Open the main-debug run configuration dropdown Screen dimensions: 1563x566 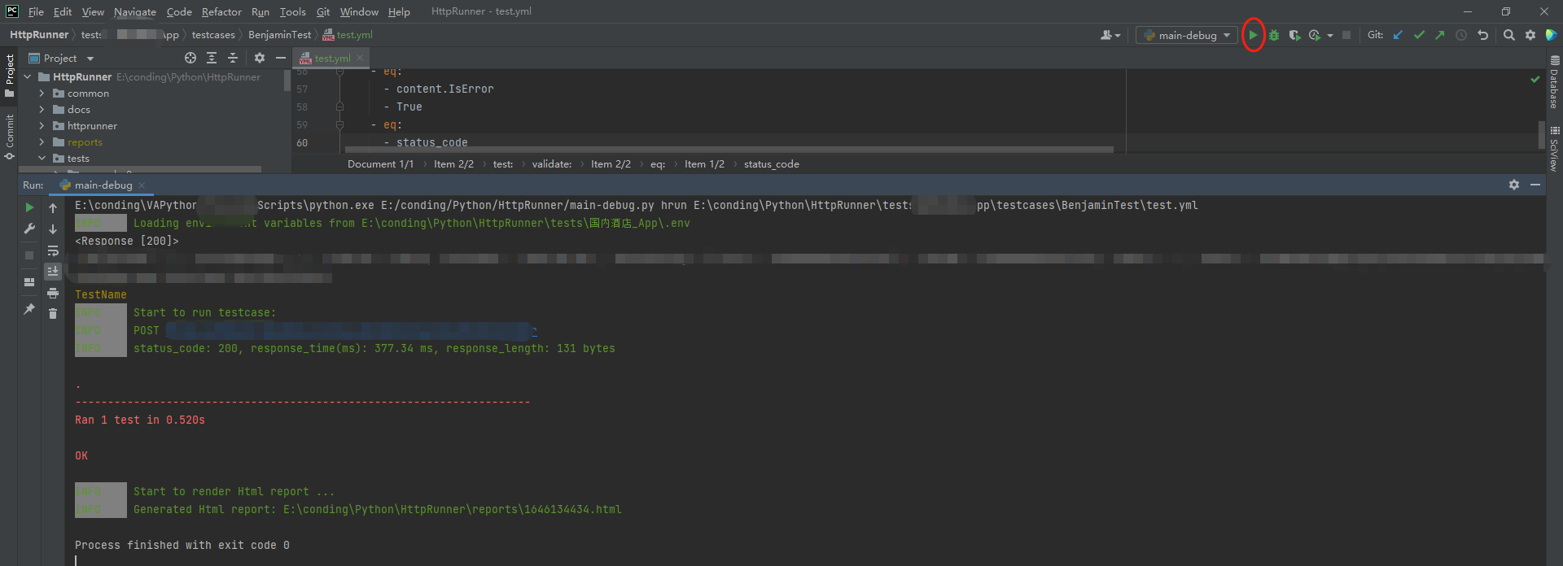click(1187, 35)
